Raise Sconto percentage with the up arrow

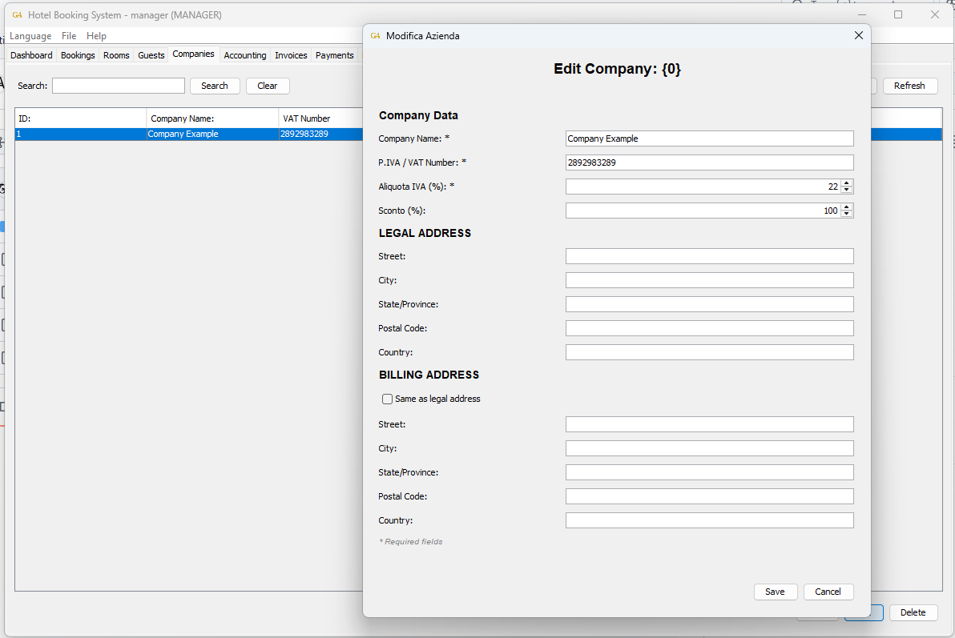click(847, 207)
